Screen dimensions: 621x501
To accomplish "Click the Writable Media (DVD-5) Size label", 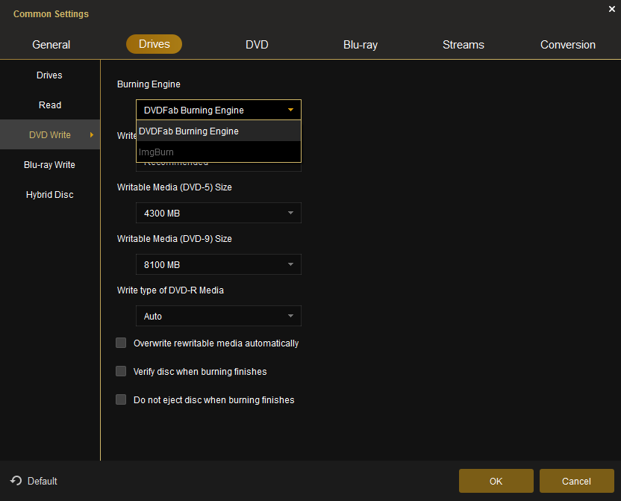I will click(174, 187).
